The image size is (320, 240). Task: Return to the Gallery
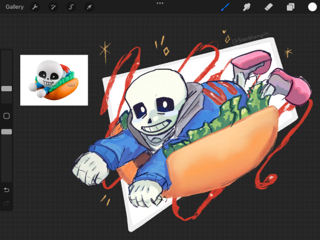[x=14, y=7]
